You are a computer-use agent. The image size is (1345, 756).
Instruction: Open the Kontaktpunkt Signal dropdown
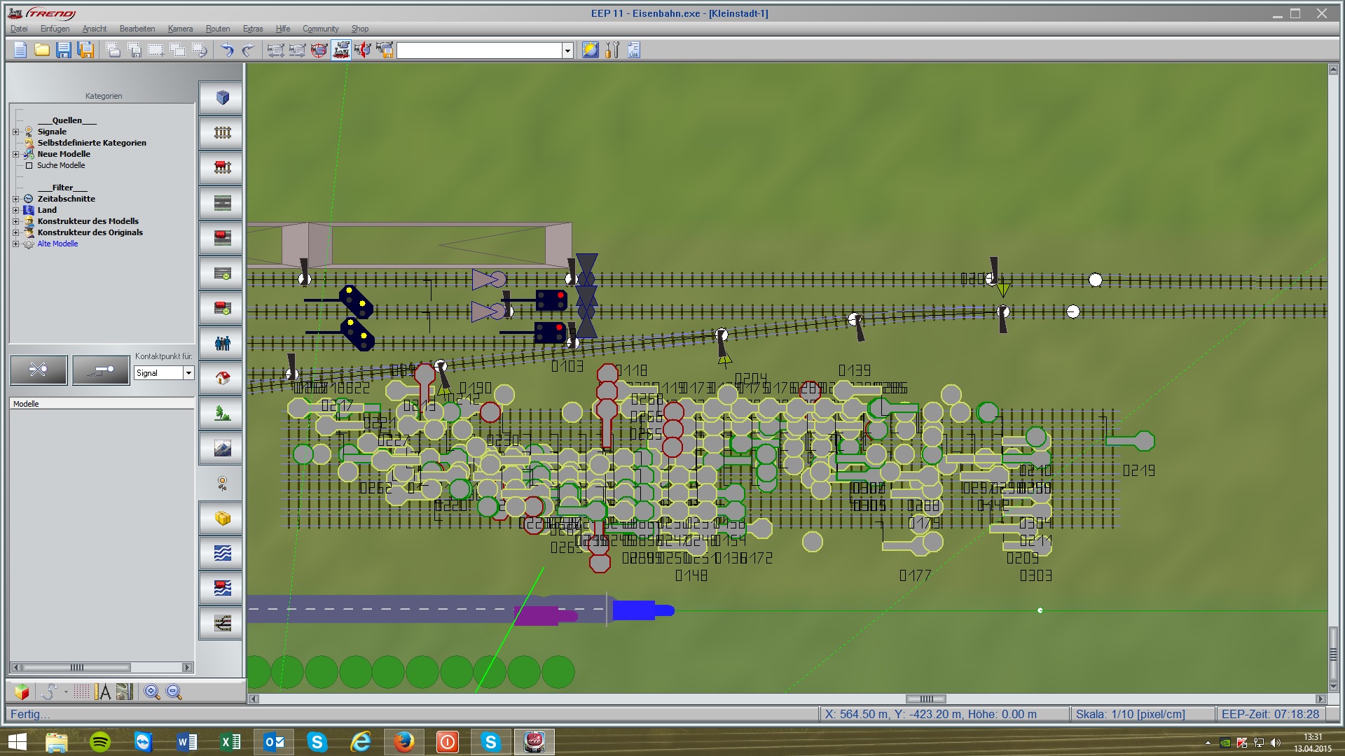tap(188, 373)
